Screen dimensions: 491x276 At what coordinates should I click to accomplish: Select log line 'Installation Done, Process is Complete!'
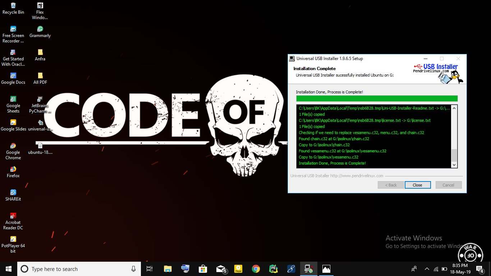332,163
